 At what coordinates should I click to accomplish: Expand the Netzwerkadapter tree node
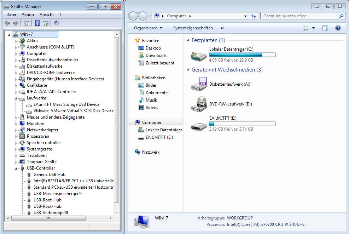click(16, 130)
